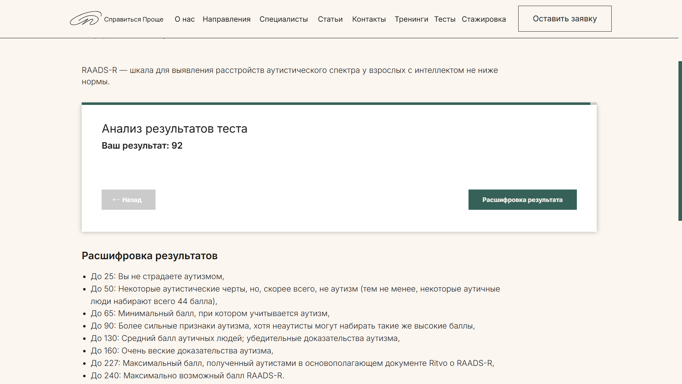Screen dimensions: 682x384
Task: Click the Расшифровка результата button
Action: pyautogui.click(x=522, y=199)
